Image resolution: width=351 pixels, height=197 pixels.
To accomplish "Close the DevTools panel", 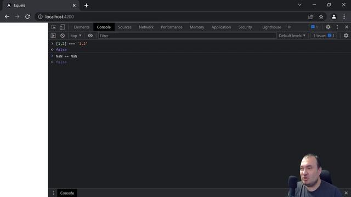I will click(347, 27).
